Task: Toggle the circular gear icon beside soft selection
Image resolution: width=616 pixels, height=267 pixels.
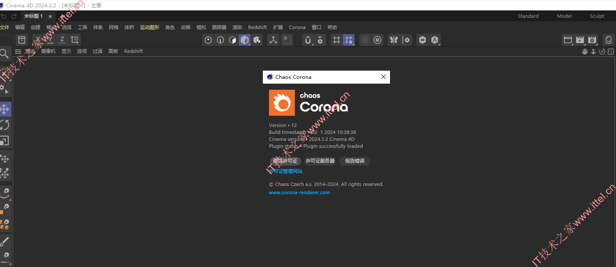Action: (x=377, y=40)
